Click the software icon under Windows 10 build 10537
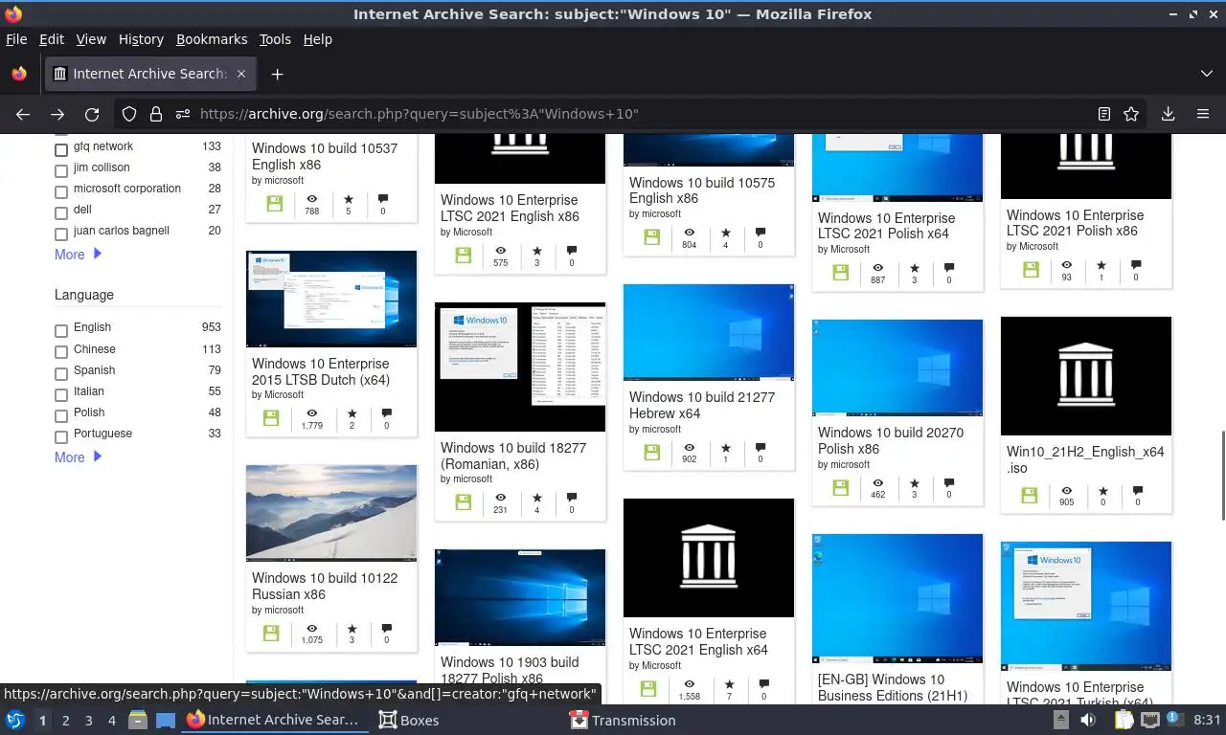Screen dimensions: 1226x735 (275, 204)
